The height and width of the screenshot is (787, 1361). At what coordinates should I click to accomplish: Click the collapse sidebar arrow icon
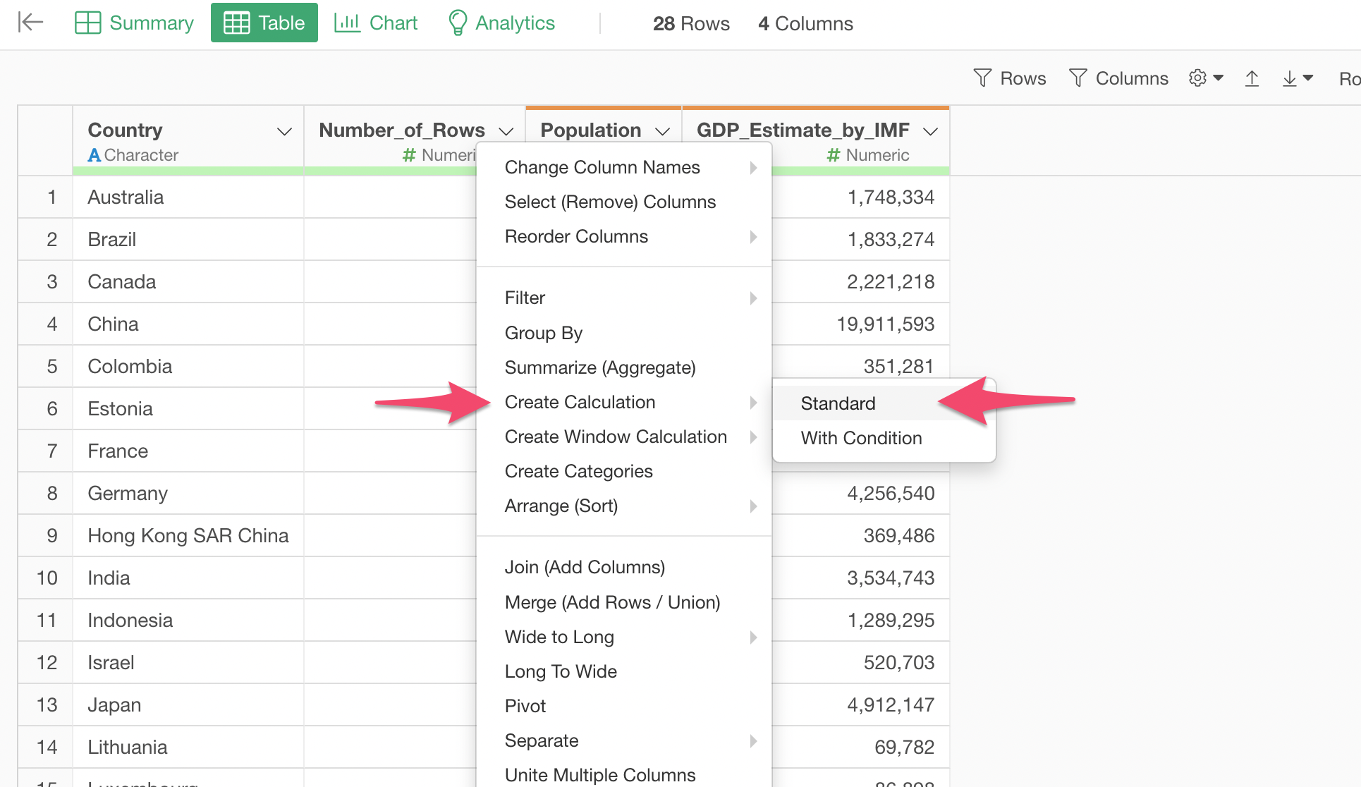30,23
